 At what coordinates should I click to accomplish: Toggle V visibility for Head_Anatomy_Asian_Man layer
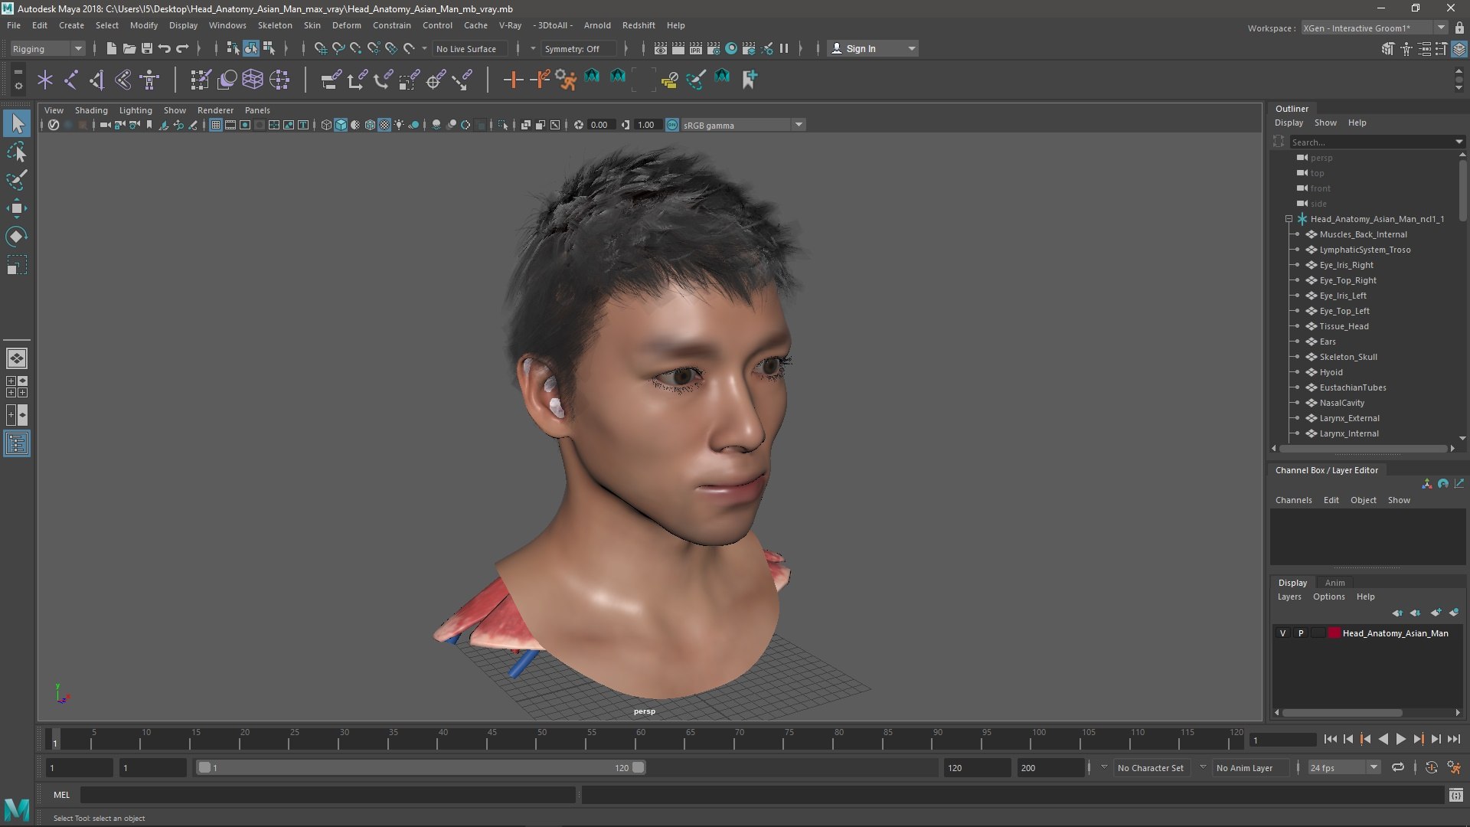point(1282,633)
